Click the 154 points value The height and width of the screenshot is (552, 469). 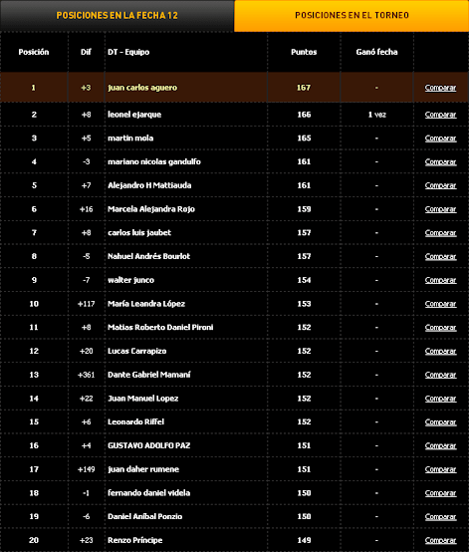[x=304, y=280]
